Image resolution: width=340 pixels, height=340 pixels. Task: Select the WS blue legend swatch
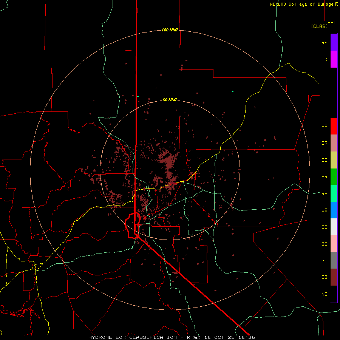pos(334,210)
